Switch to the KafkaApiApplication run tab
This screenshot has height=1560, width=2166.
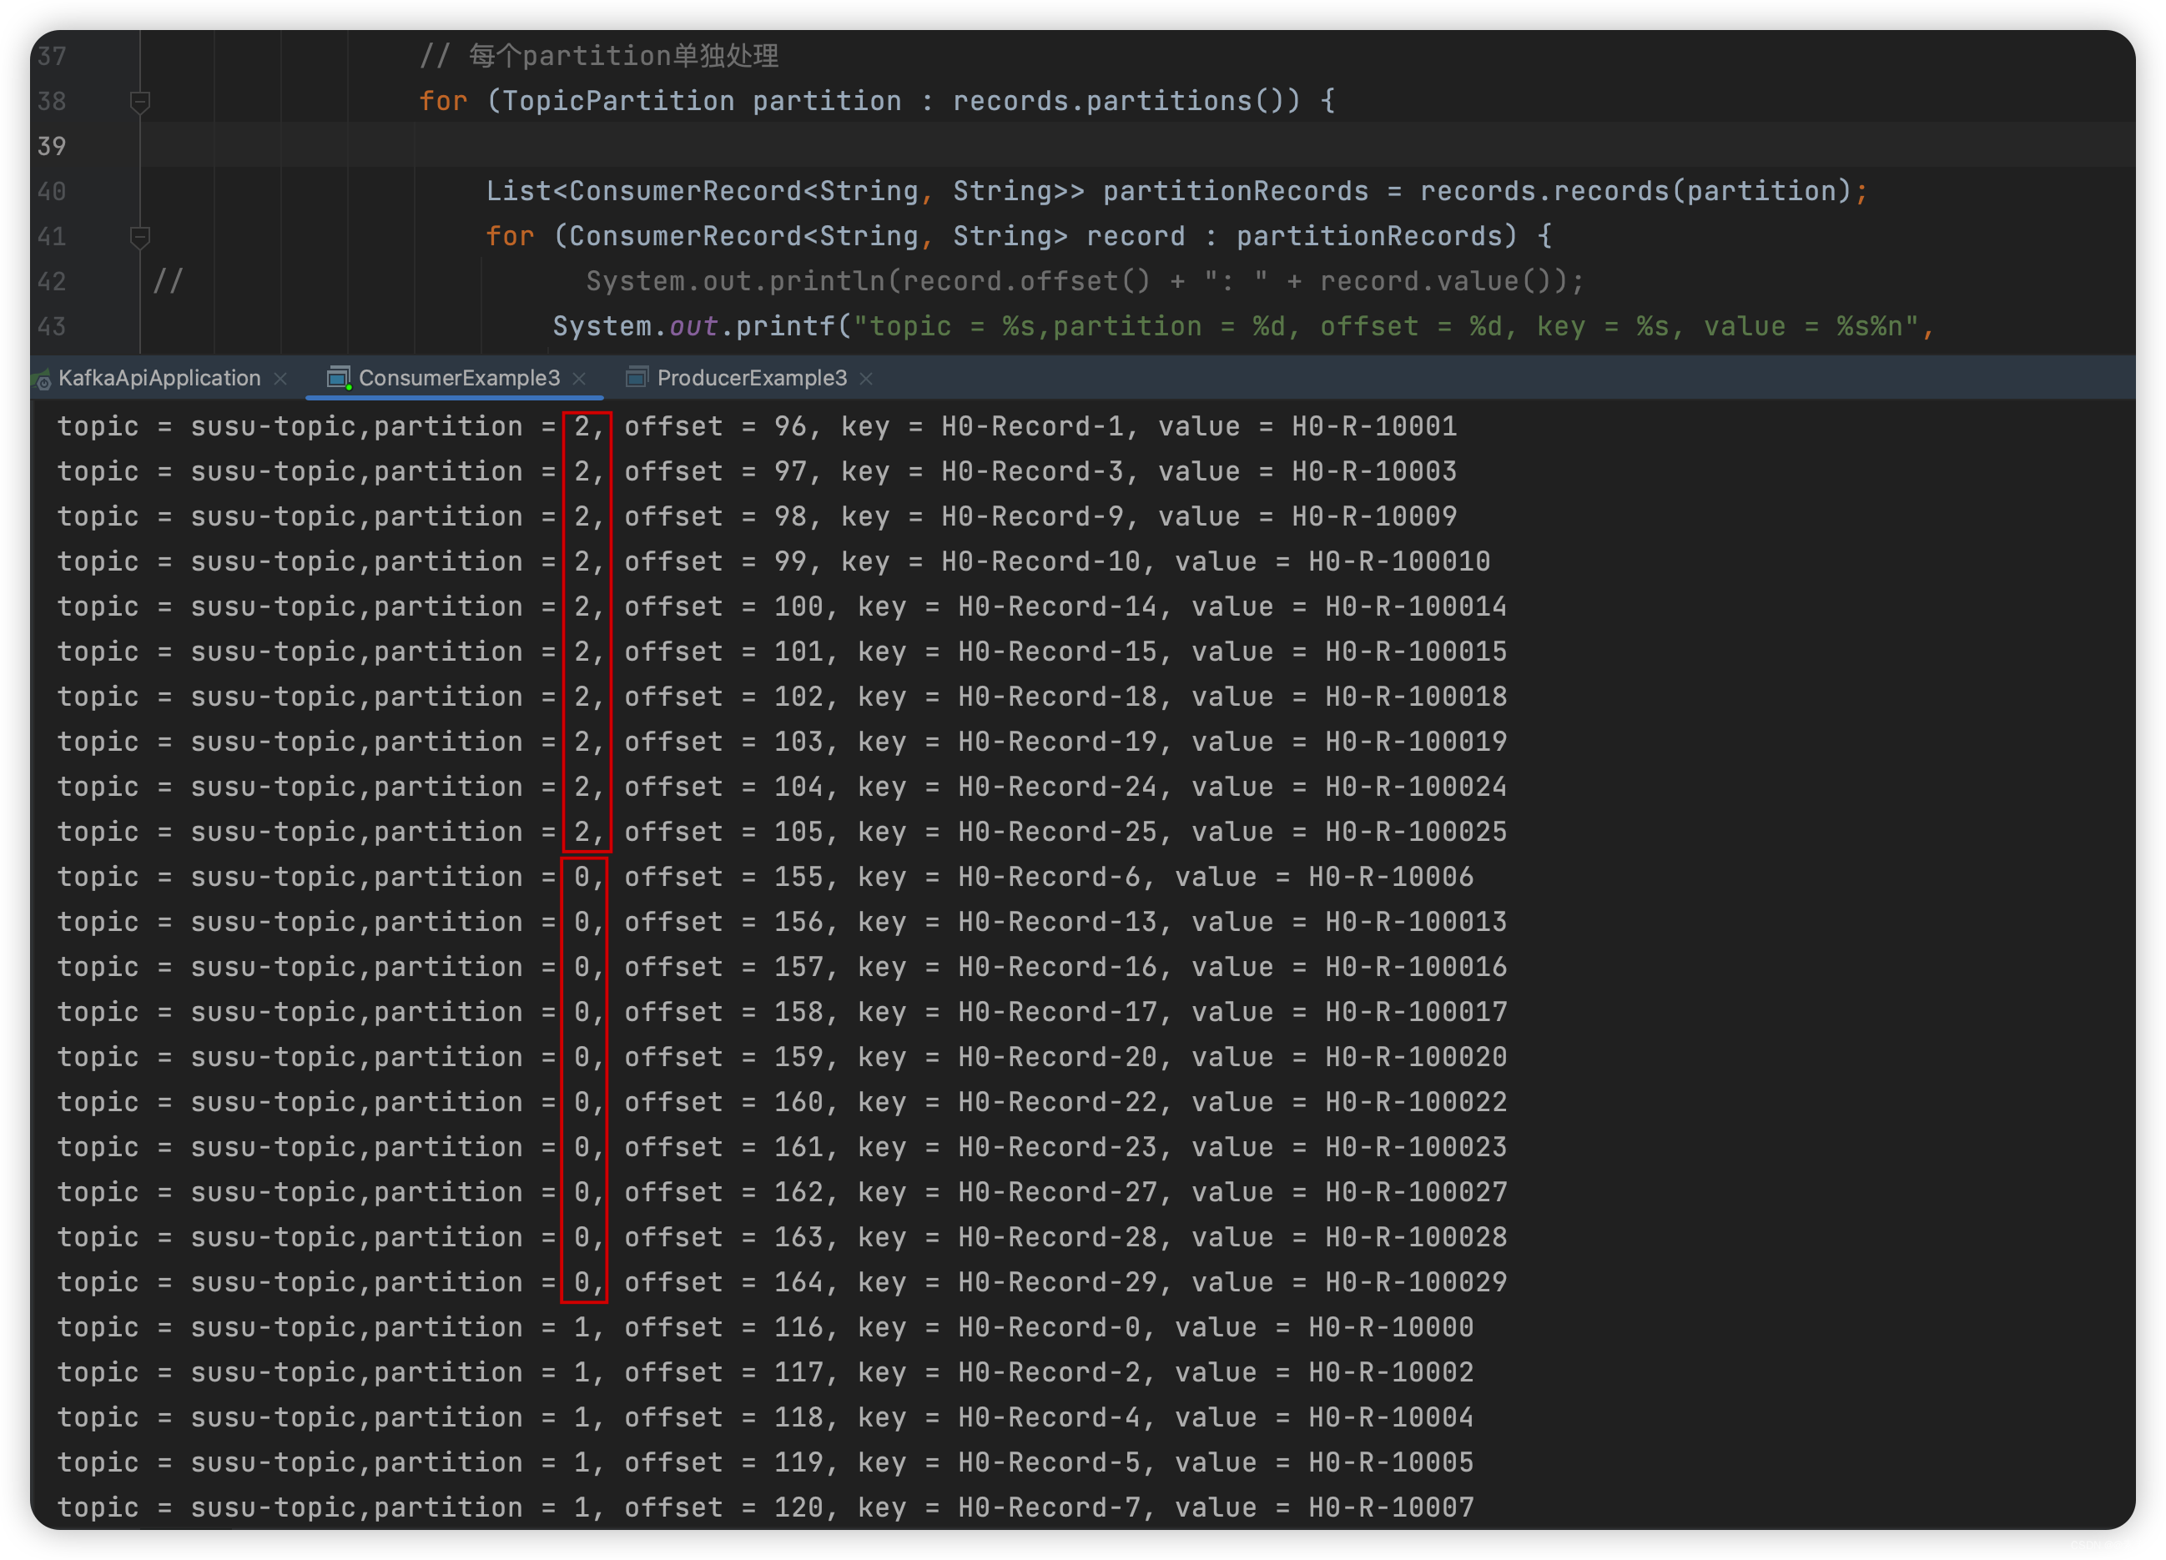(159, 378)
